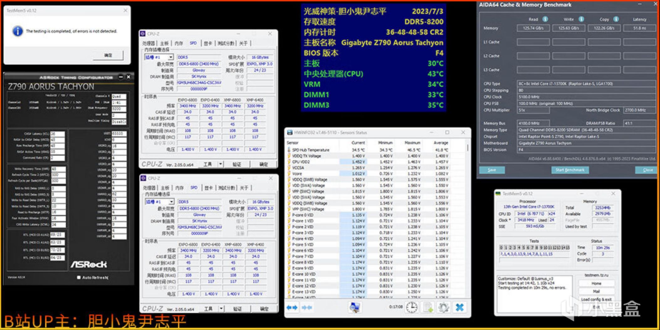Click Home button in TestMem5

click(596, 283)
